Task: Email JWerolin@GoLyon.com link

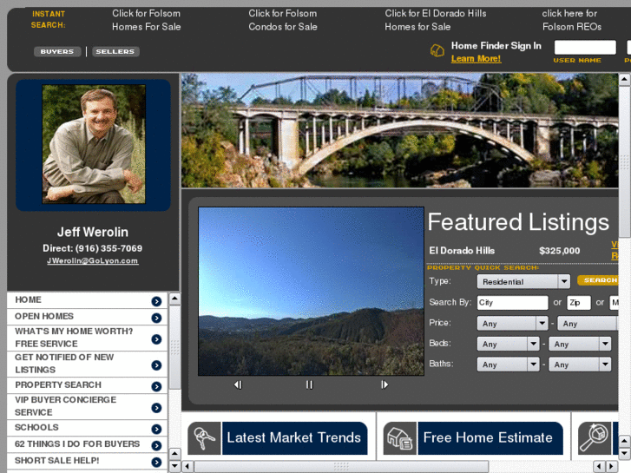Action: pyautogui.click(x=93, y=261)
